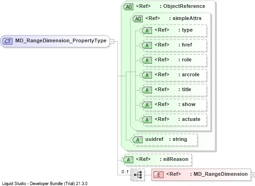Viewport: 255px width, 186px height.
Task: Click the 0..1 cardinality label
Action: point(125,172)
